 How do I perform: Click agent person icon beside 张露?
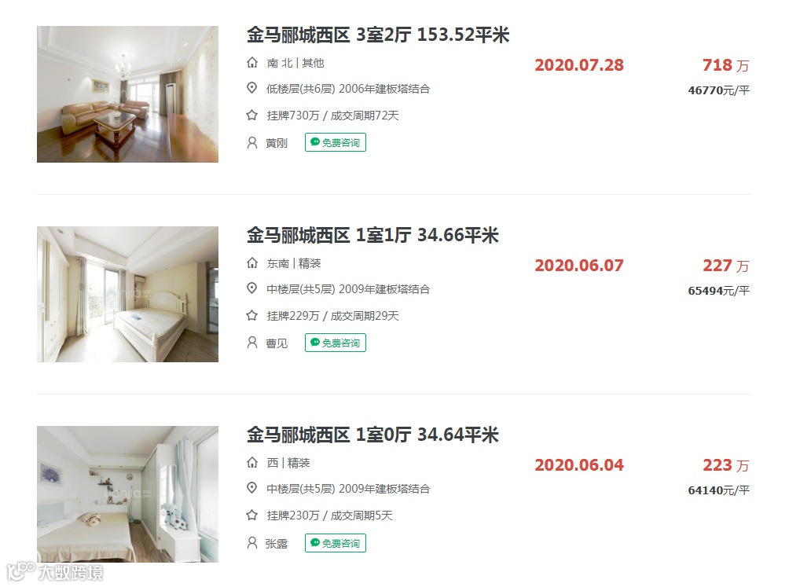(252, 543)
